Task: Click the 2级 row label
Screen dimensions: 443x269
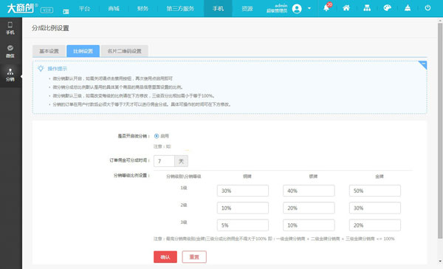Action: click(184, 205)
